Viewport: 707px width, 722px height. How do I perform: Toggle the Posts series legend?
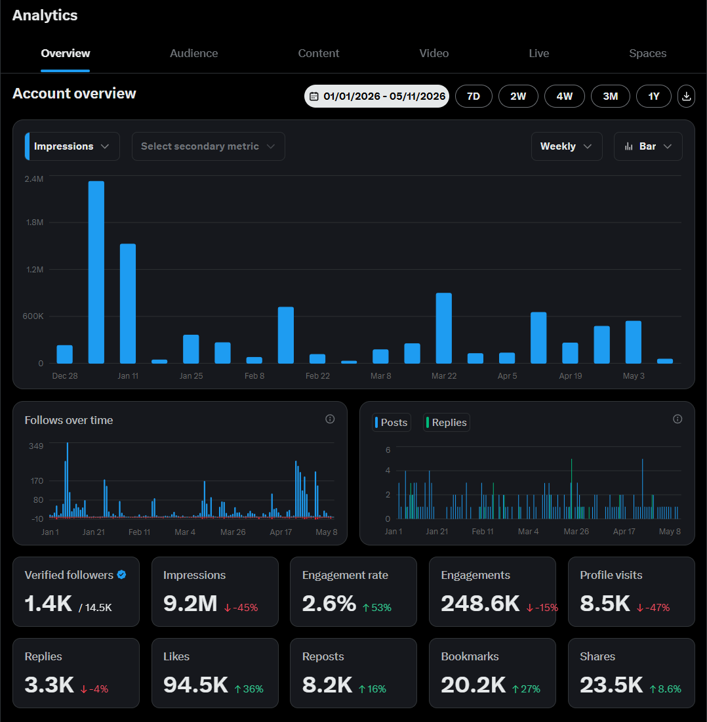[392, 422]
